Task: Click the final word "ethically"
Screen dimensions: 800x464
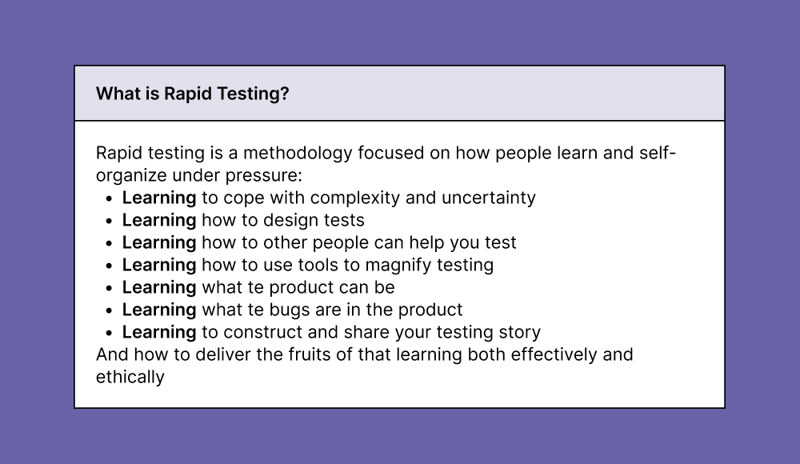Action: (130, 376)
